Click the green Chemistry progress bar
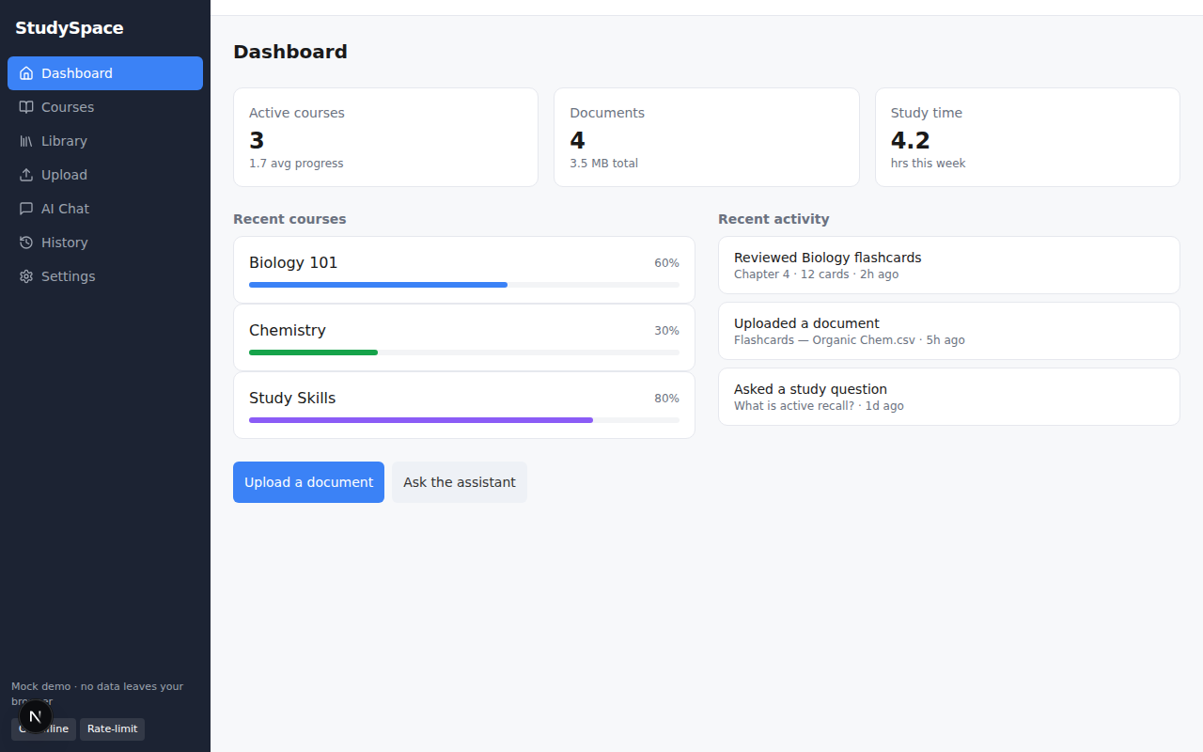The width and height of the screenshot is (1203, 752). [313, 352]
